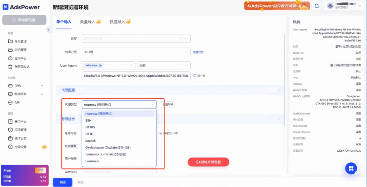The height and width of the screenshot is (187, 367).
Task: Remove the Windows tag from User Agent
Action: pyautogui.click(x=100, y=66)
